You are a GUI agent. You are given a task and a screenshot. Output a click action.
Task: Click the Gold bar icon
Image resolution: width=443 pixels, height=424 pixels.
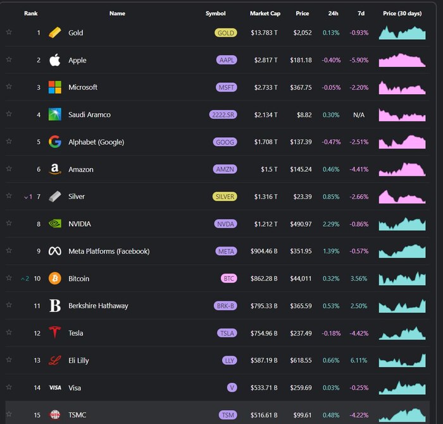click(55, 33)
